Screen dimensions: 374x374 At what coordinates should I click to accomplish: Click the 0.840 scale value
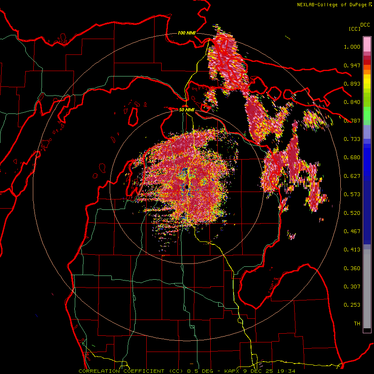pos(352,102)
